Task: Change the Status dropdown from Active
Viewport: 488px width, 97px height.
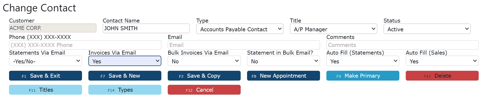Action: 427,29
